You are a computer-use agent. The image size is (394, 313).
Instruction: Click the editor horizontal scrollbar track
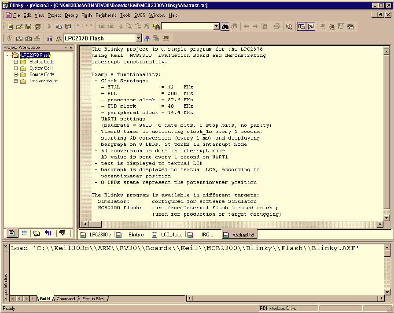[x=233, y=224]
